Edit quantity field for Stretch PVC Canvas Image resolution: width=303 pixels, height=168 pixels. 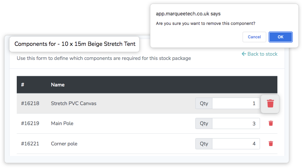pyautogui.click(x=236, y=103)
